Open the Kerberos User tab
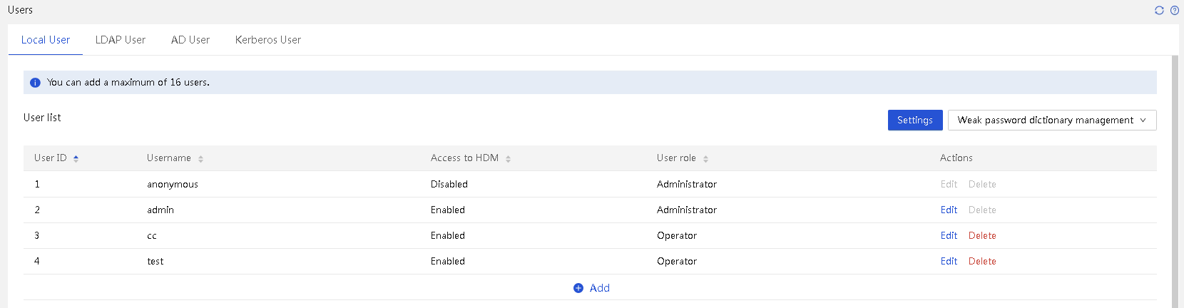1184x308 pixels. point(268,40)
